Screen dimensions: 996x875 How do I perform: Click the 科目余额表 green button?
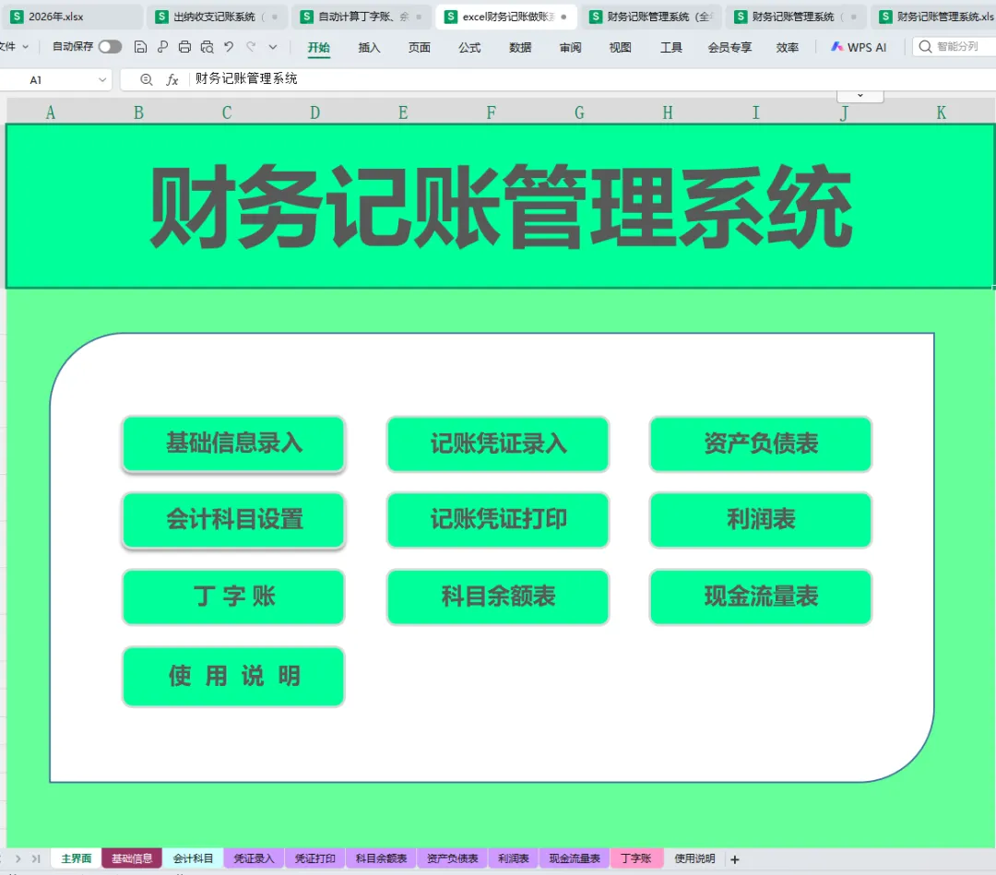coord(498,597)
